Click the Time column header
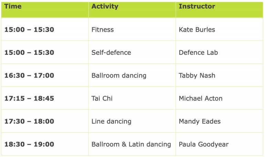This screenshot has height=157, width=265. click(x=13, y=7)
